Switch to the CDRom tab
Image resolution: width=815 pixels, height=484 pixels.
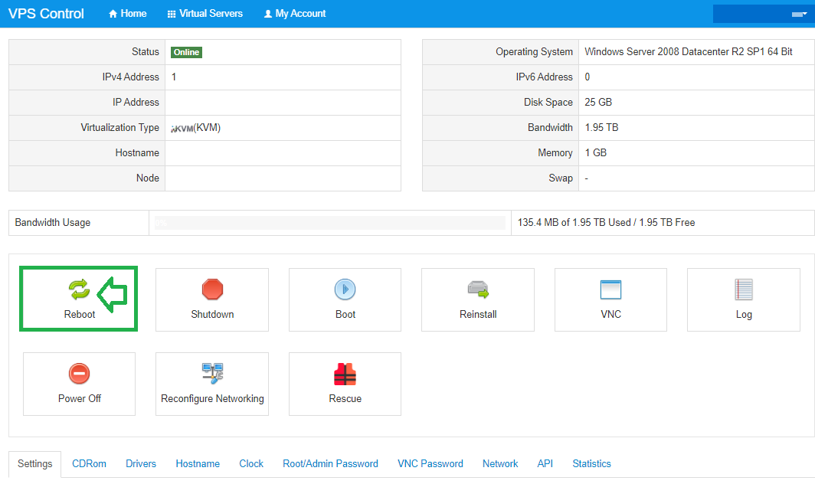click(89, 463)
